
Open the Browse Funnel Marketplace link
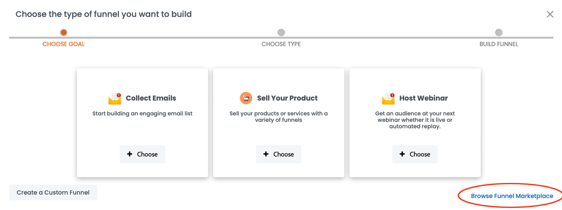pos(512,196)
